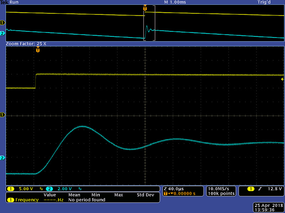Click the bandwidth limit icon after 5.00 V
Screen dimensions: 285x213
pos(41,189)
